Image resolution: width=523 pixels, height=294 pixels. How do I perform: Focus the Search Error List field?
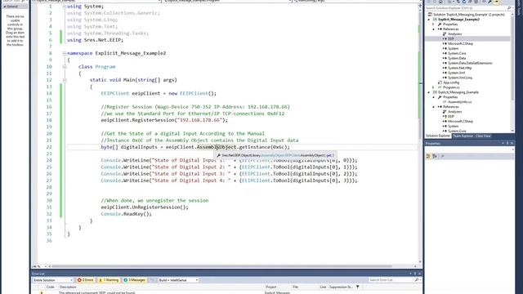tap(391, 280)
